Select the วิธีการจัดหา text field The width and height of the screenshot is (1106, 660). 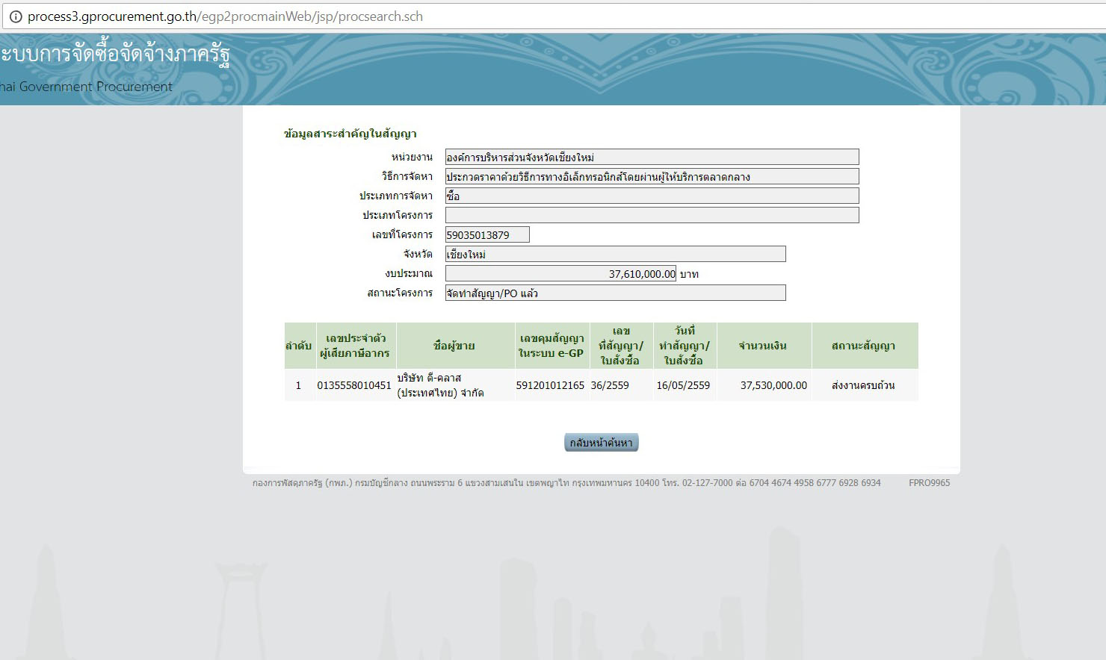point(652,176)
